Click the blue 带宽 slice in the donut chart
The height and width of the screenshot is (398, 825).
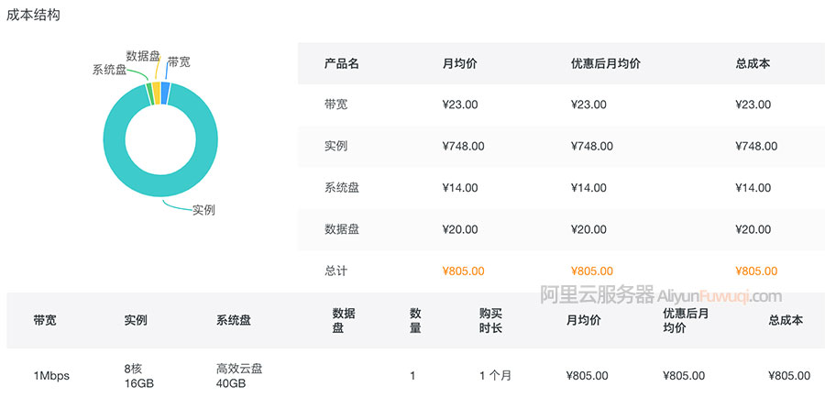pyautogui.click(x=166, y=92)
